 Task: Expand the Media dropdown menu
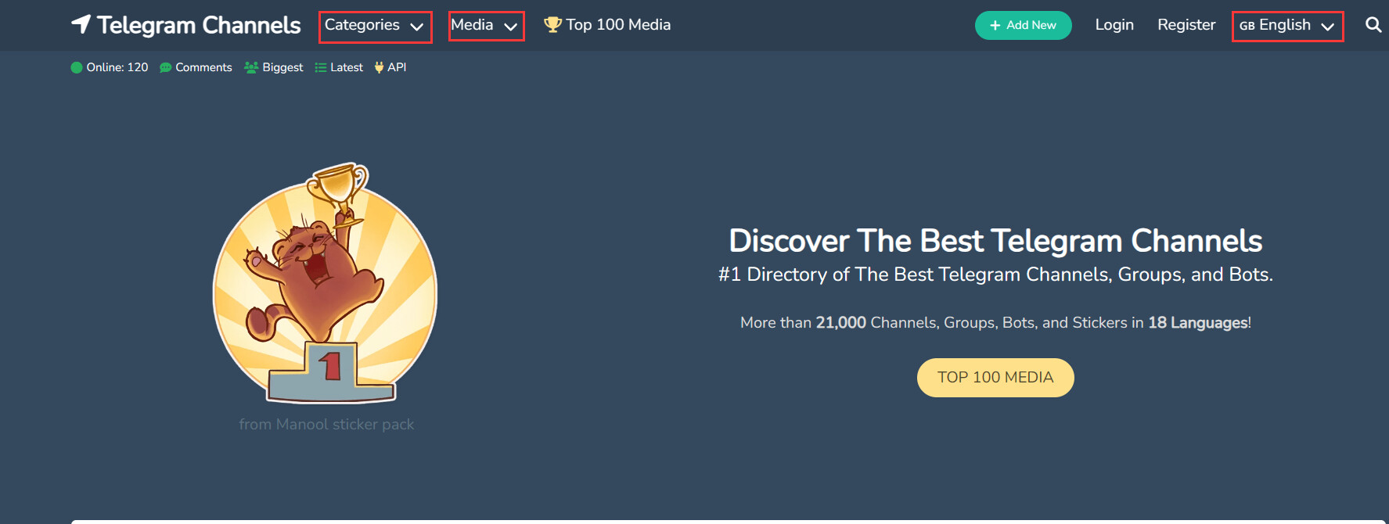tap(486, 27)
